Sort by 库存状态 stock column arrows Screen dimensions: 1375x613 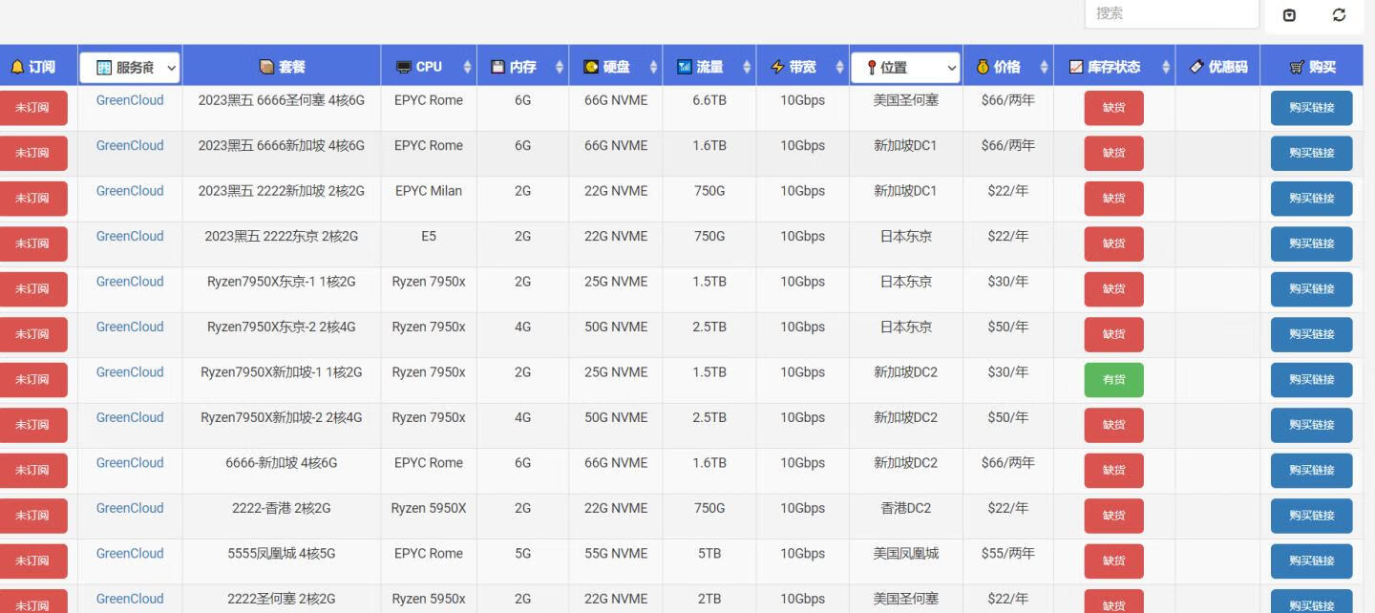pyautogui.click(x=1166, y=67)
